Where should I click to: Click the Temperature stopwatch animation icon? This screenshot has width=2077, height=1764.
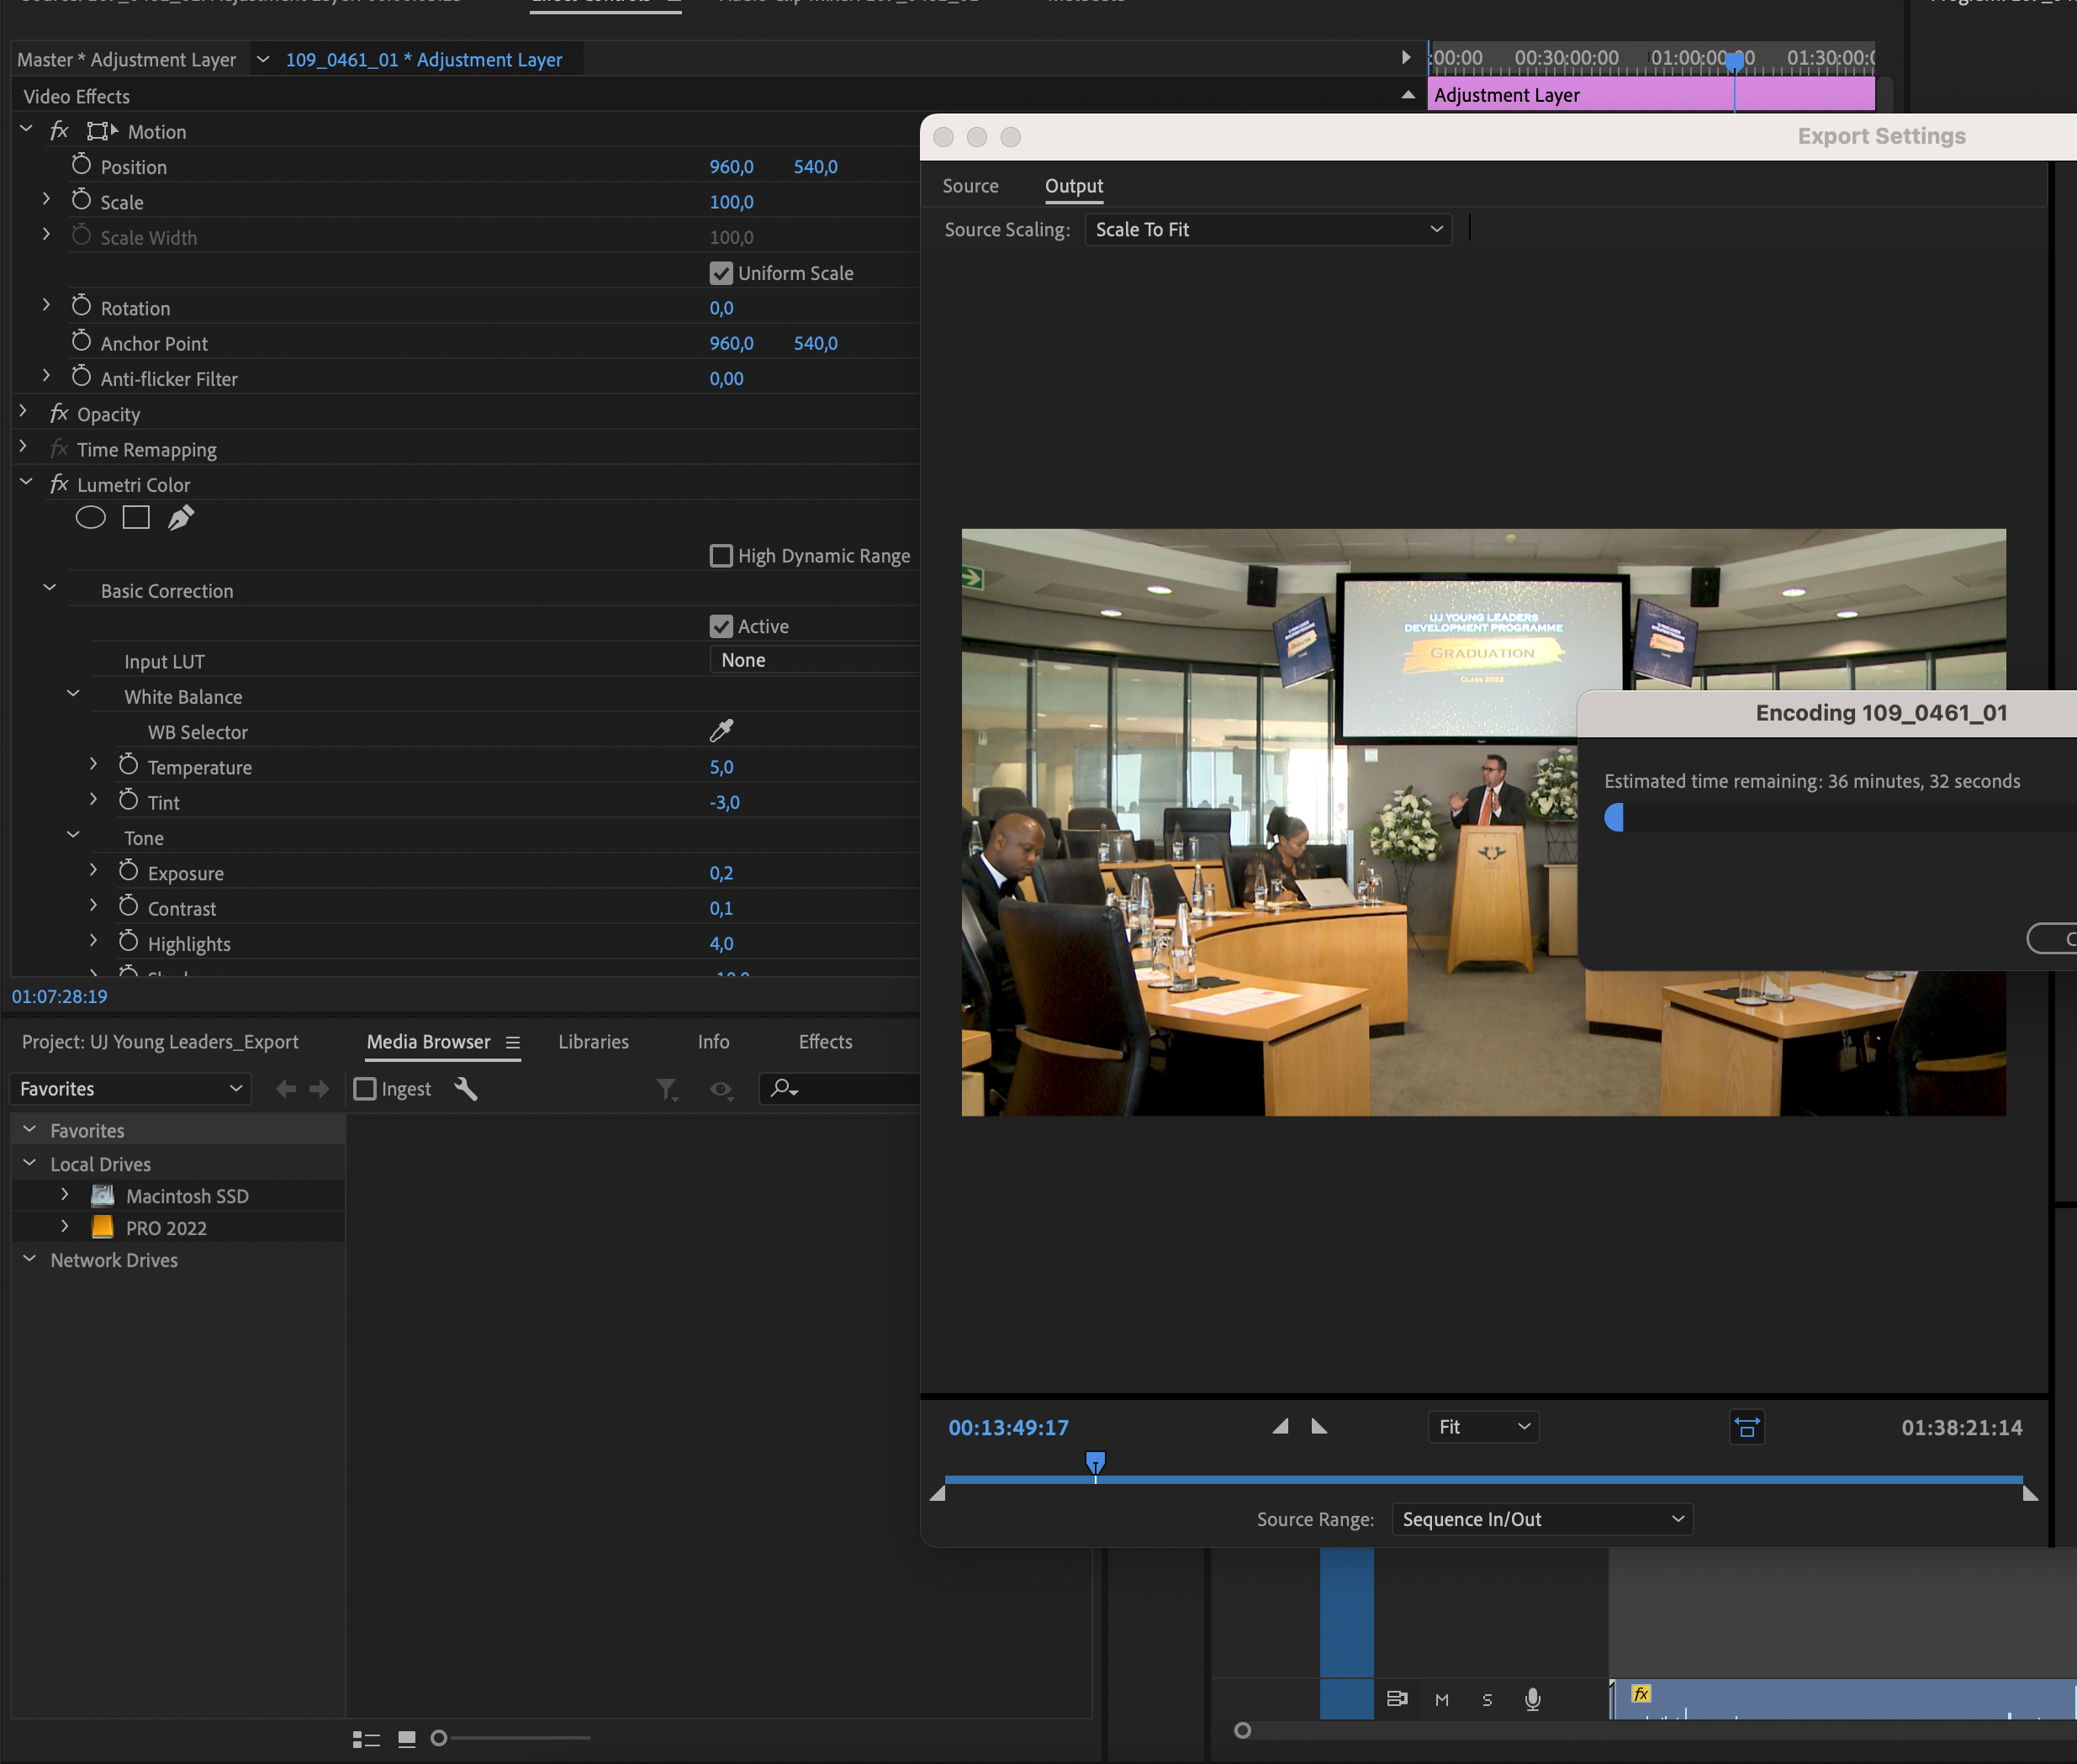[128, 766]
